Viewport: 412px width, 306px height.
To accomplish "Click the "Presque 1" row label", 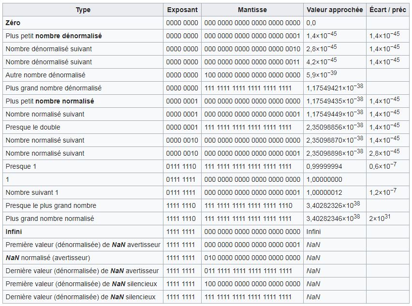I will coord(21,166).
